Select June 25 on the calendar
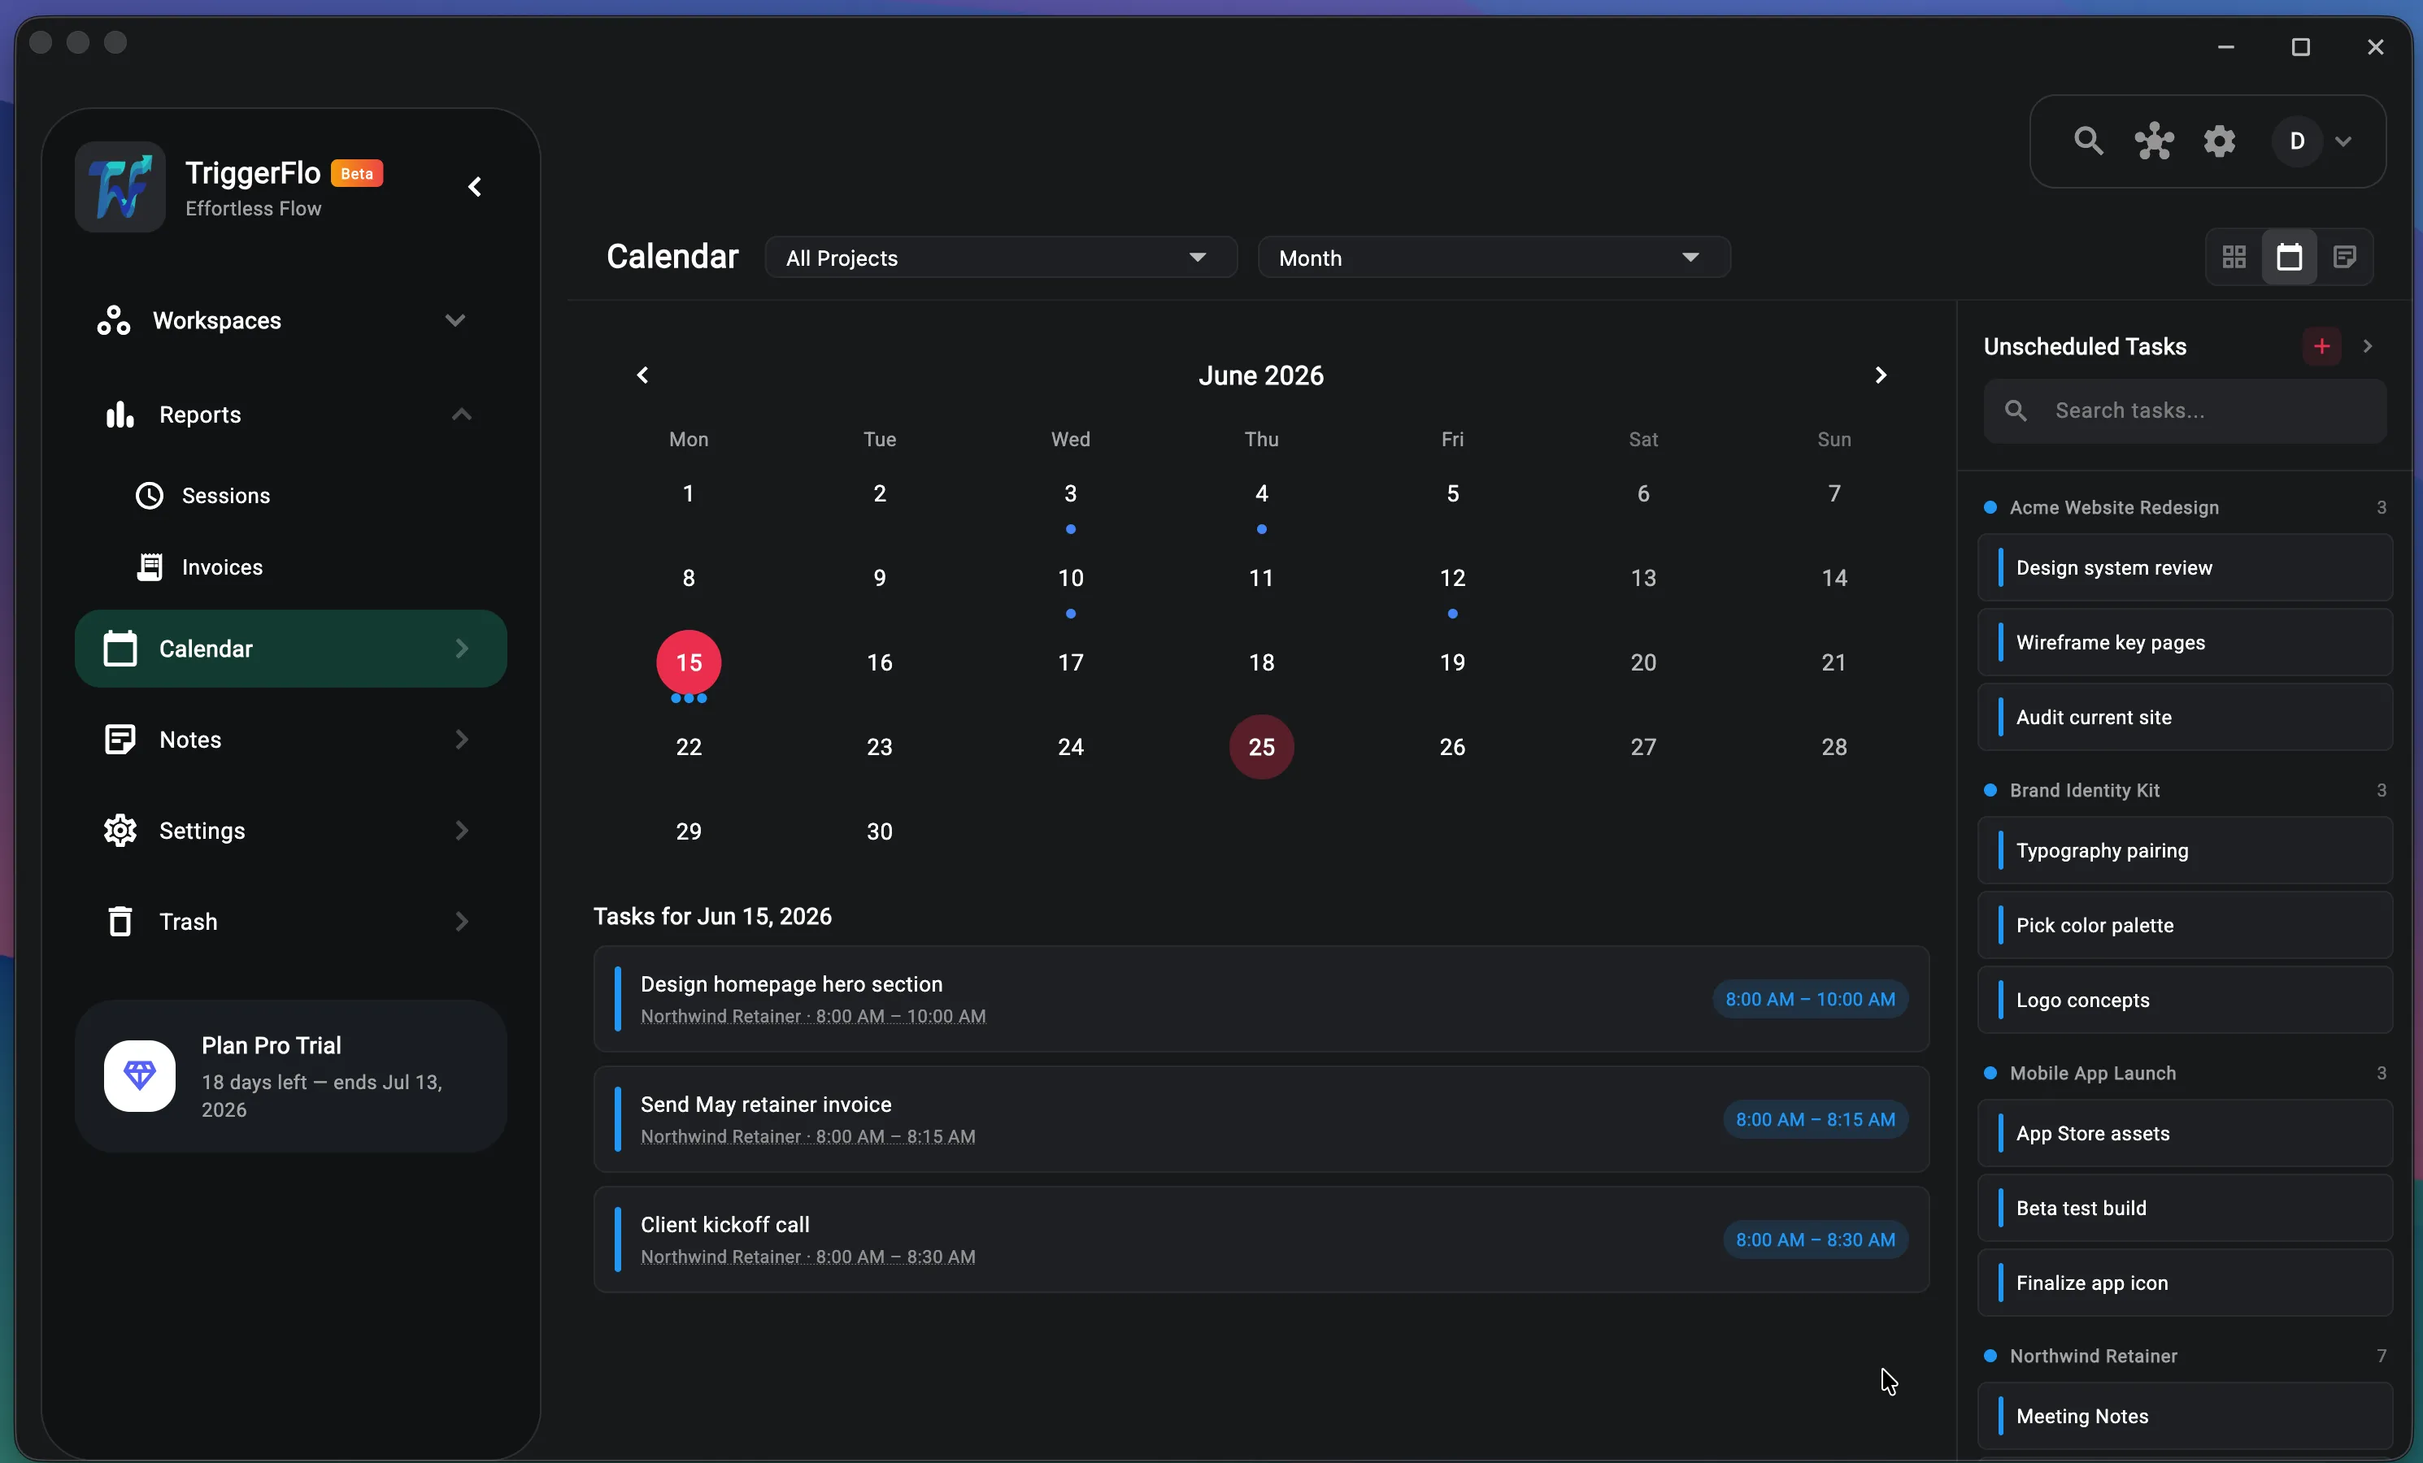2423x1463 pixels. pos(1260,747)
